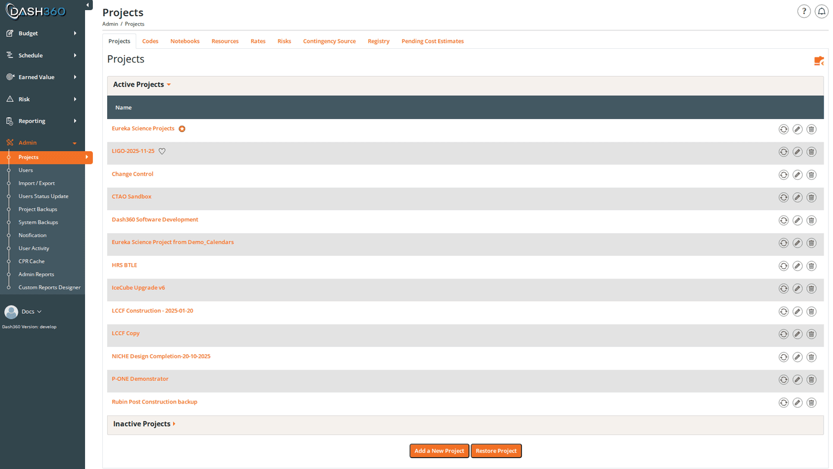Open the Rubin Post Construction backup link
Viewport: 833px width, 469px height.
[155, 402]
